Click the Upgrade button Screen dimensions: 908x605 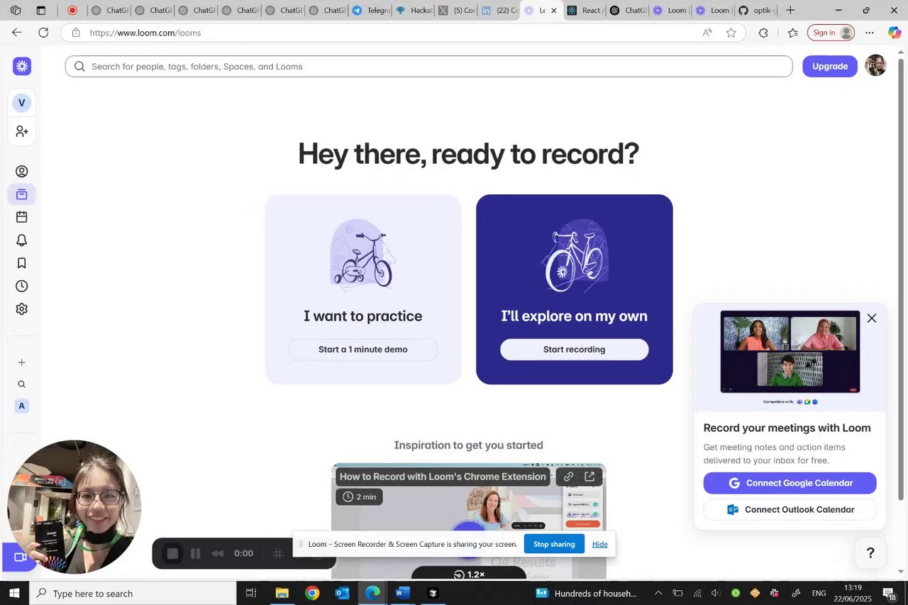pyautogui.click(x=830, y=66)
